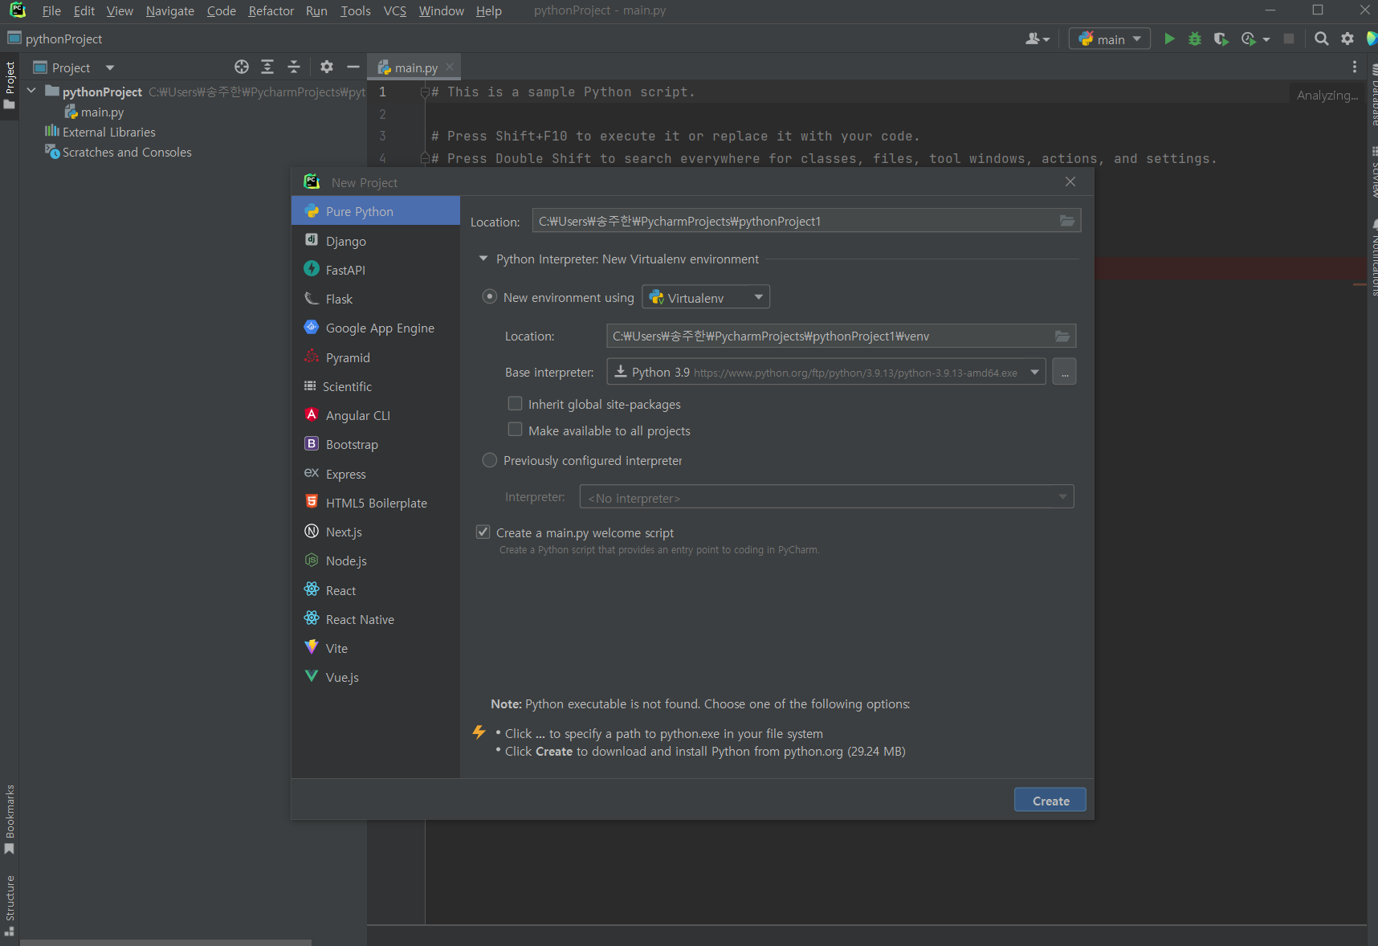Image resolution: width=1378 pixels, height=946 pixels.
Task: Click the Code With Me user icon
Action: coord(1038,39)
